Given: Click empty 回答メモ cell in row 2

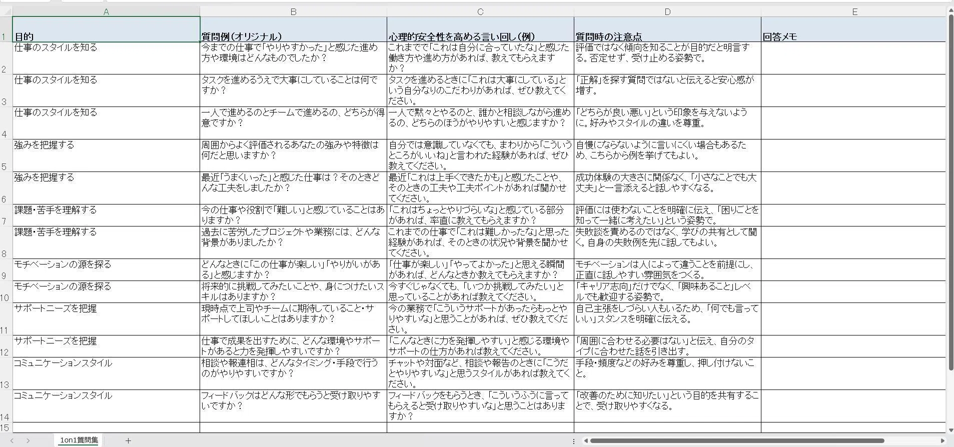Looking at the screenshot, I should (x=853, y=58).
